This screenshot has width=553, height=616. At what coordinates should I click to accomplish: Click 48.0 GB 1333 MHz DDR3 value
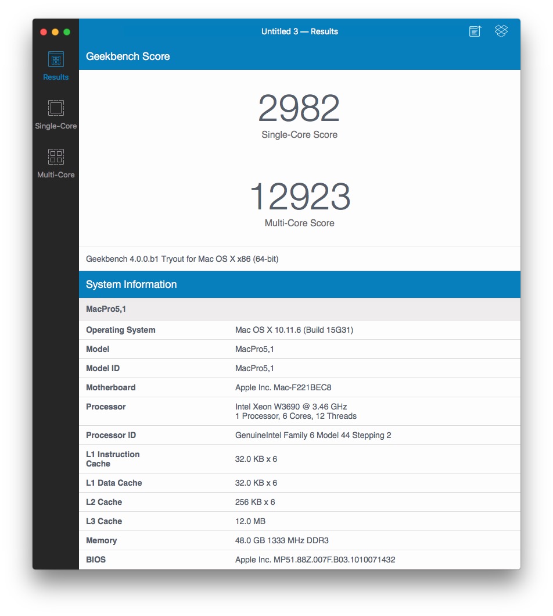pyautogui.click(x=282, y=540)
